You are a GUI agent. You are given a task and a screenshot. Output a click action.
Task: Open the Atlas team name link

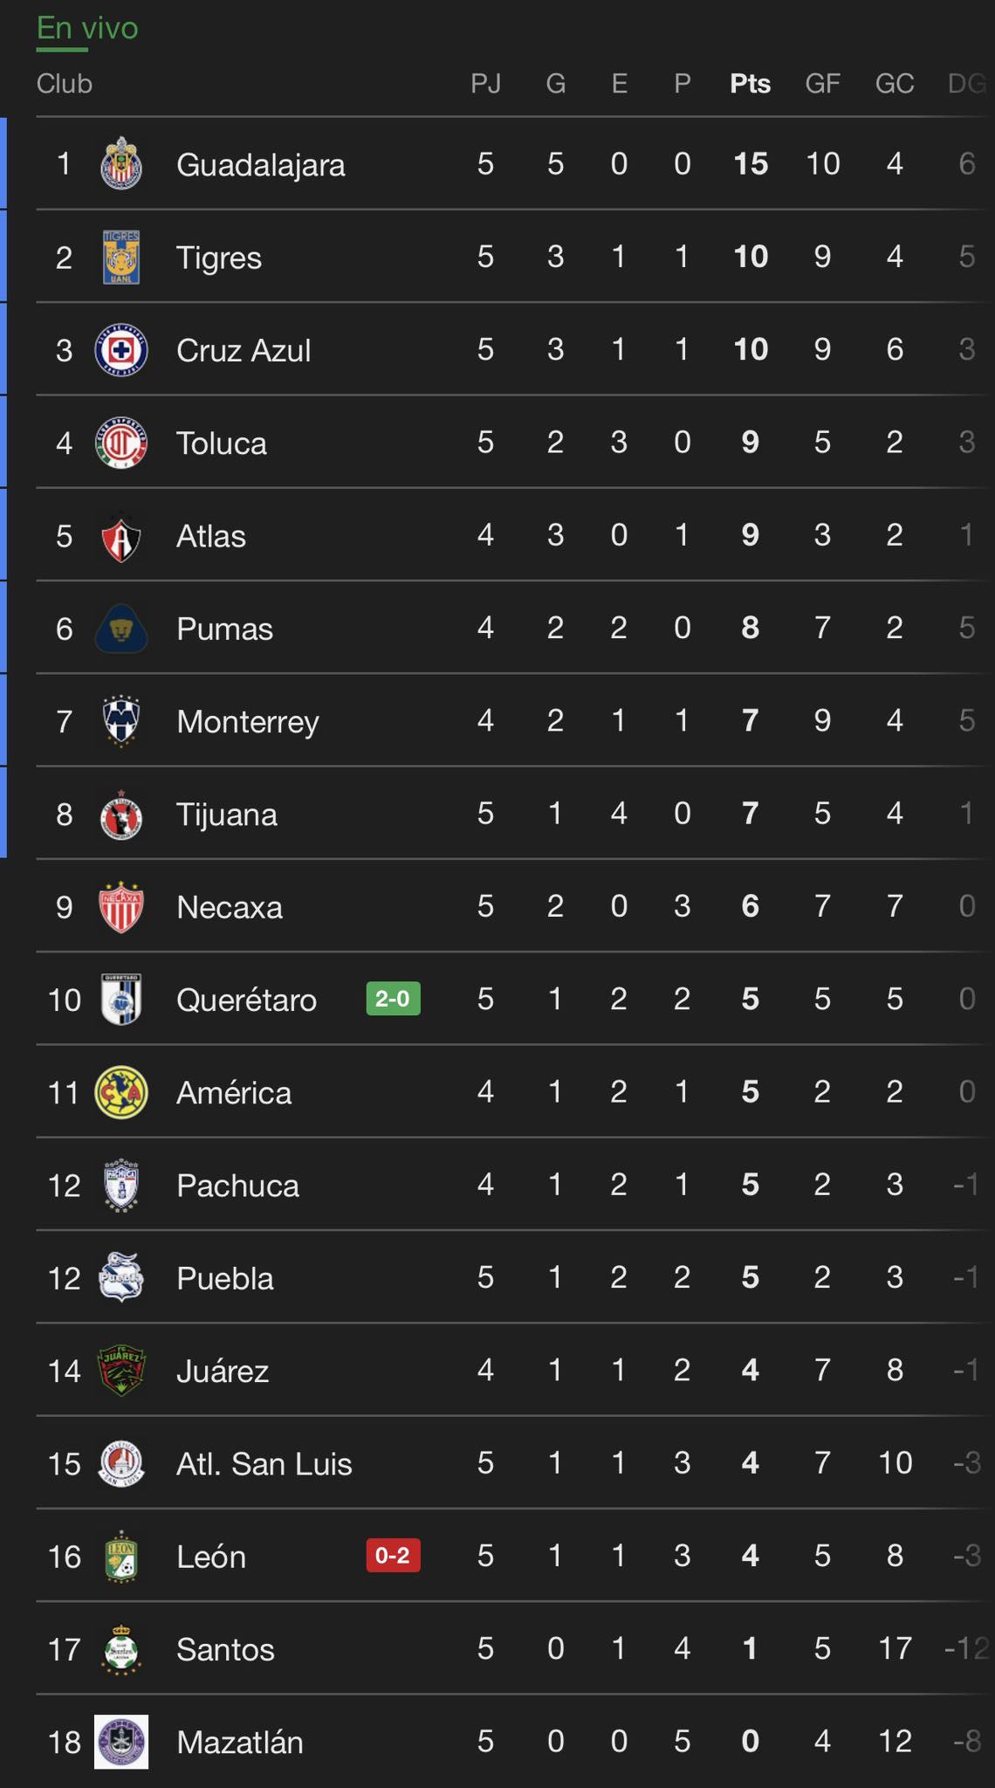211,536
